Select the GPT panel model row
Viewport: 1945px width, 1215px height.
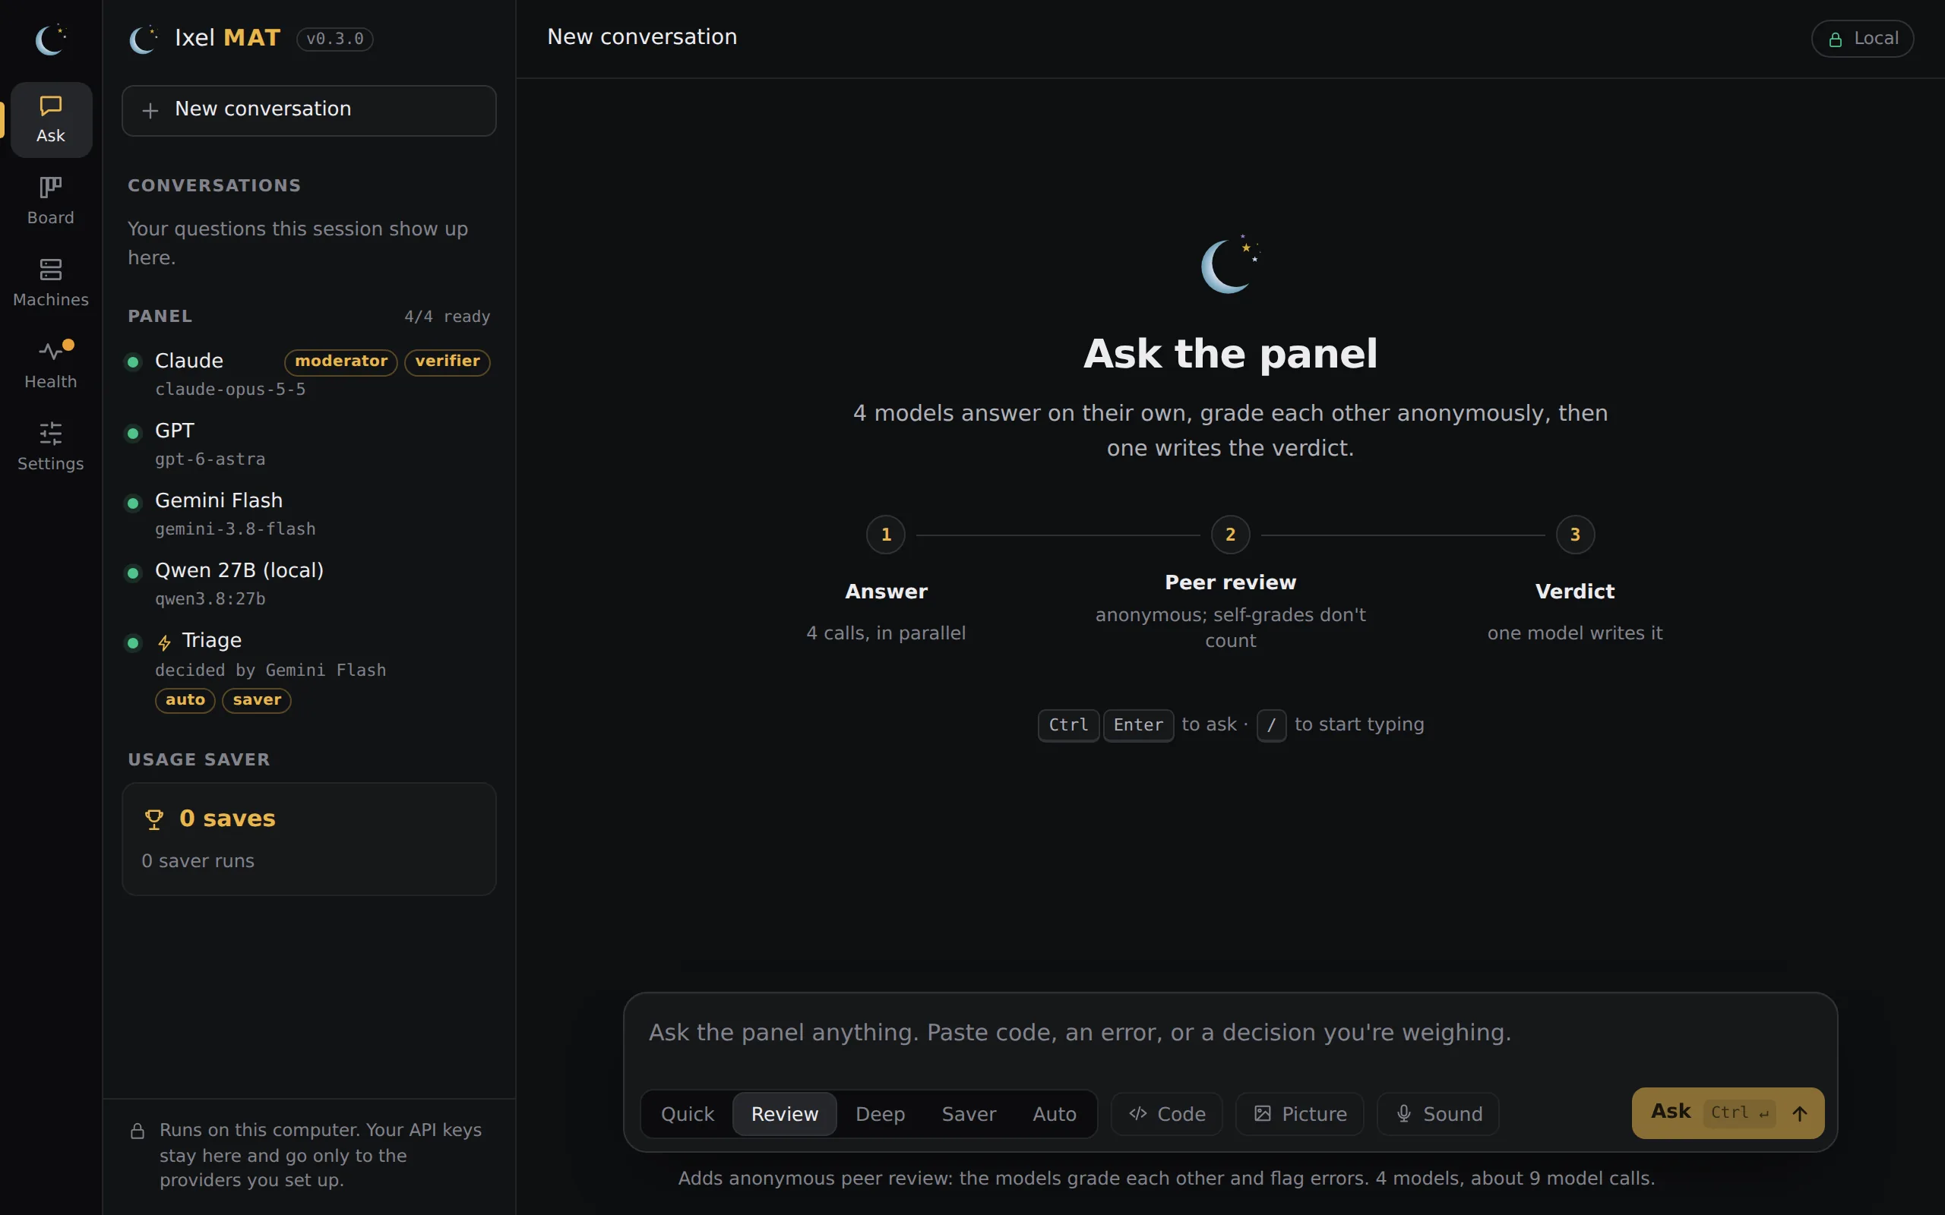[308, 443]
